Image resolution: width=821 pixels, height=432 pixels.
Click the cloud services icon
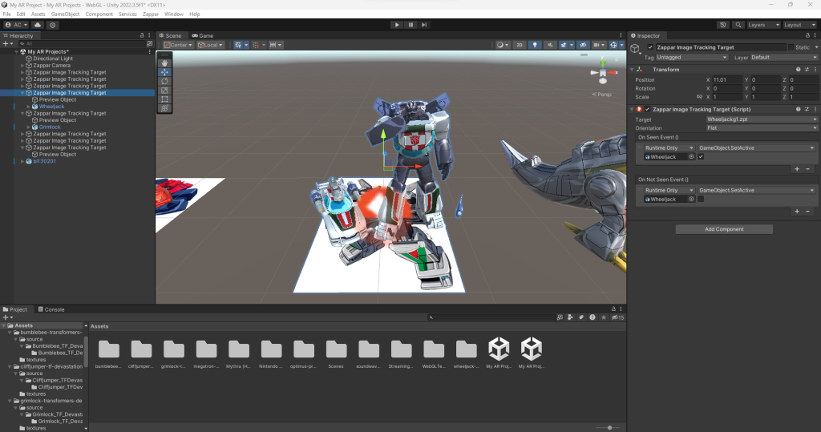click(x=38, y=25)
